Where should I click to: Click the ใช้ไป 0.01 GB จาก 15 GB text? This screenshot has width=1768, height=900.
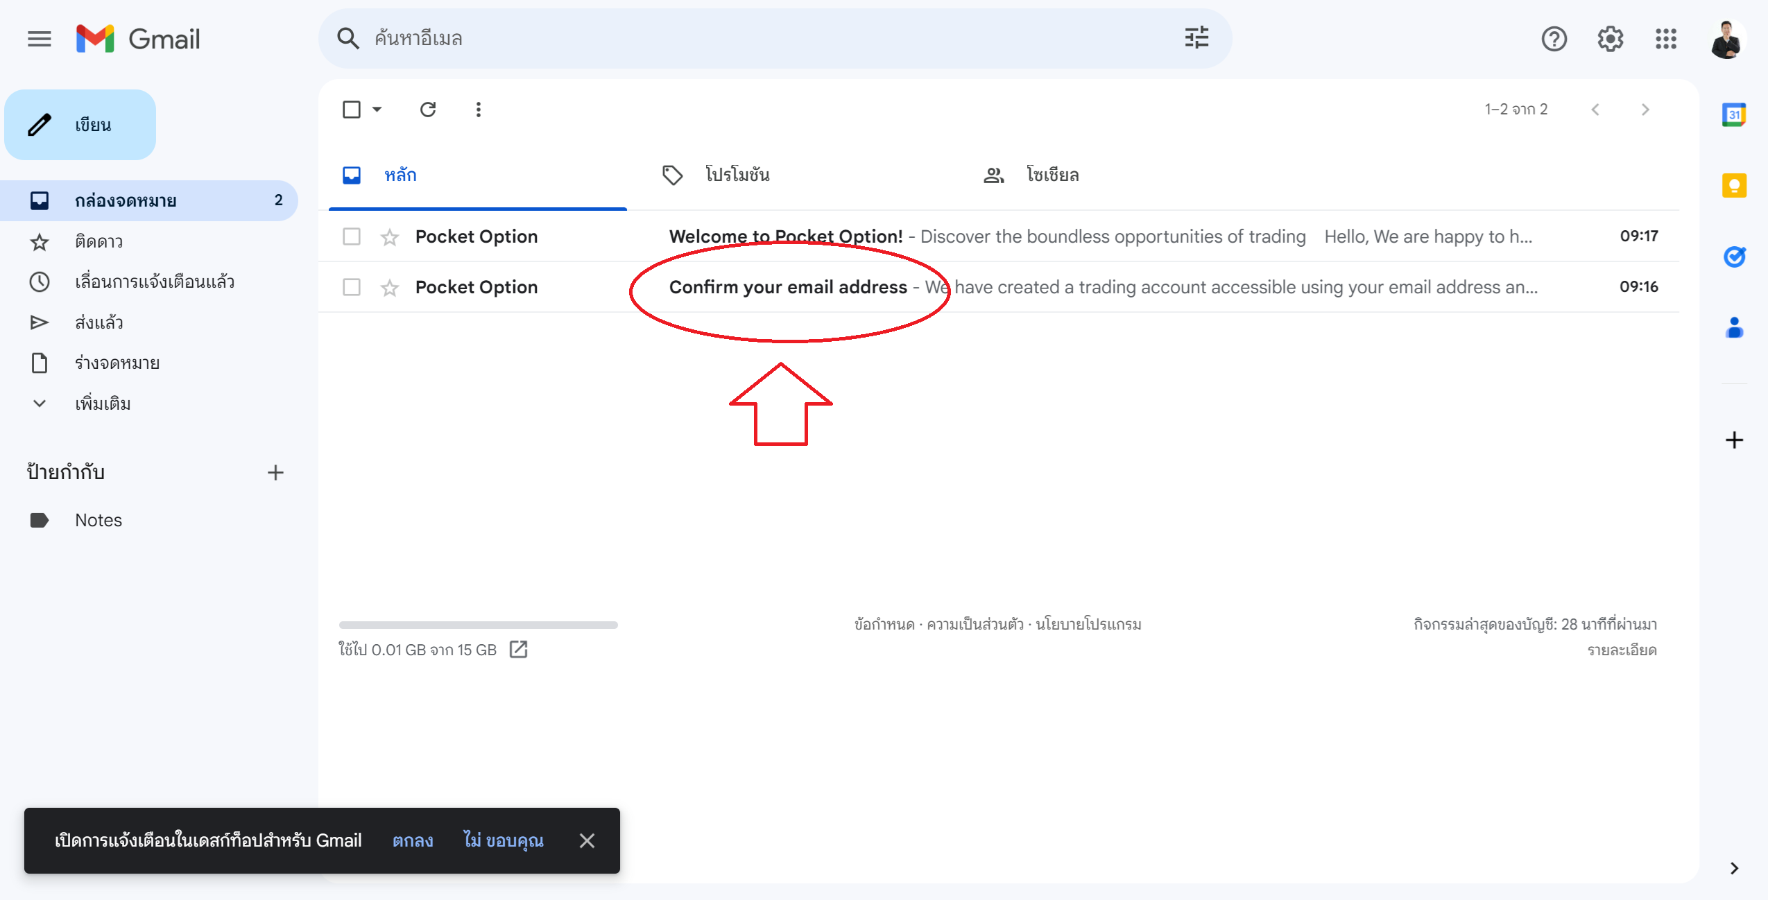click(417, 650)
